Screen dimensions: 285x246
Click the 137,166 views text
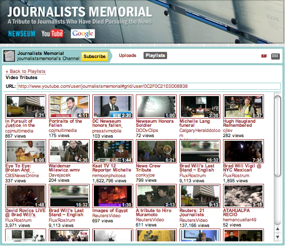pyautogui.click(x=194, y=225)
